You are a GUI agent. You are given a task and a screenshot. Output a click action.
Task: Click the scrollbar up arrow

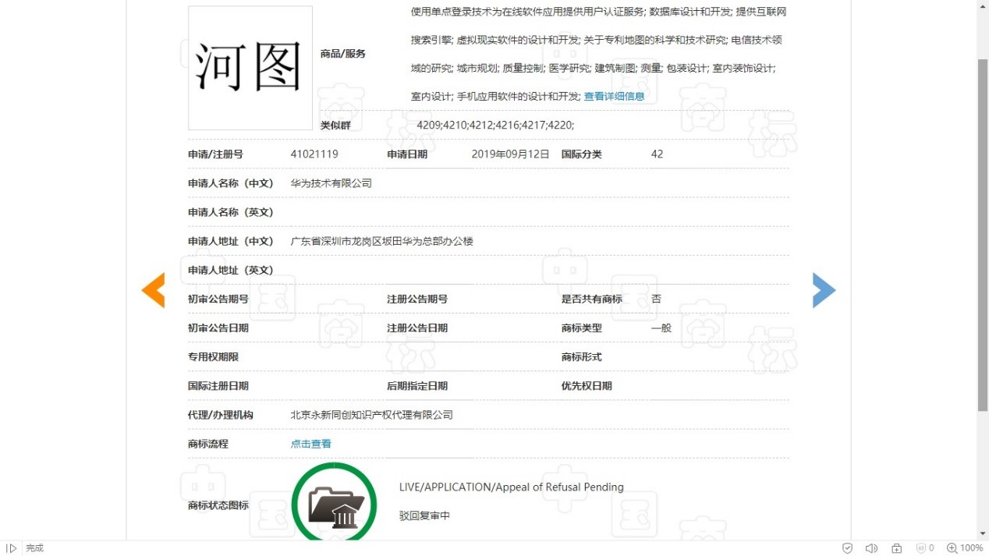click(983, 5)
